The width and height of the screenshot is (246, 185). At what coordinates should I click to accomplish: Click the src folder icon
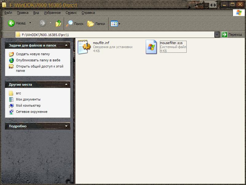pyautogui.click(x=11, y=93)
